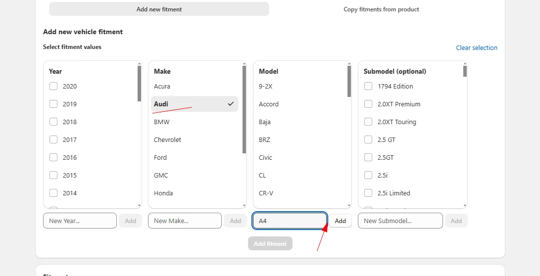
Task: Open Copy fitments from product tab
Action: tap(381, 9)
